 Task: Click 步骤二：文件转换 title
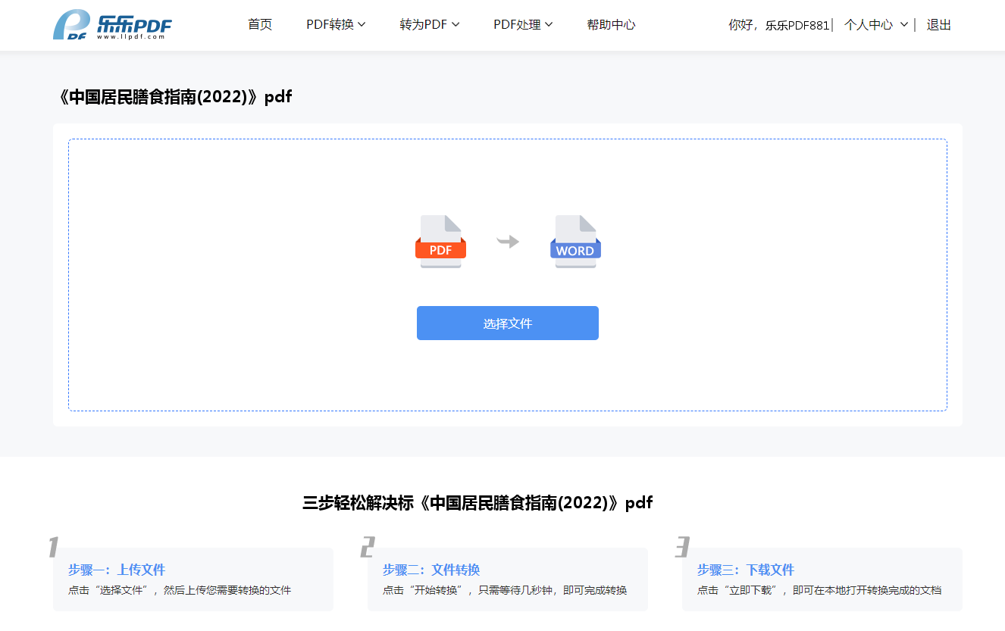pos(431,570)
